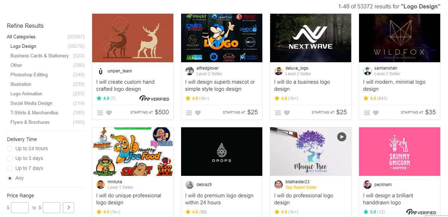Screen dimensions: 448x217
Task: Play the video on the Magic Tree gig
Action: pos(341,136)
